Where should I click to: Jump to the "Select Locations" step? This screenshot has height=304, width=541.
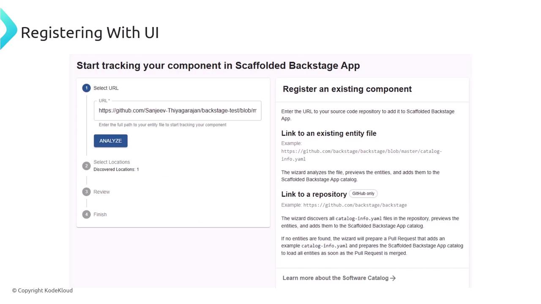pos(112,162)
